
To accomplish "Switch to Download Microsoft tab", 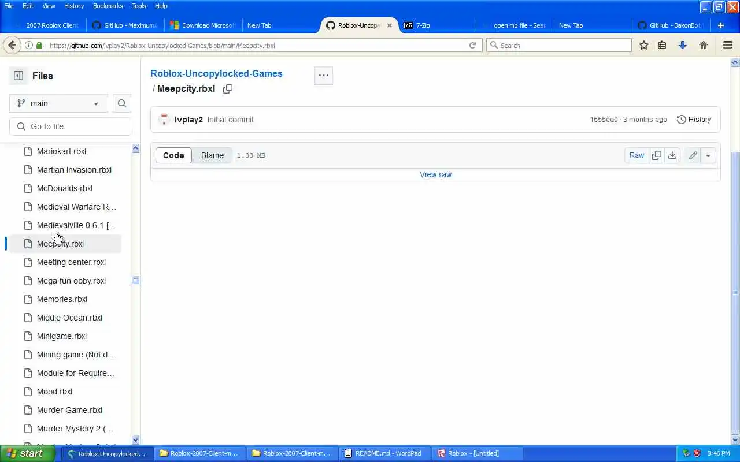I will coord(203,25).
